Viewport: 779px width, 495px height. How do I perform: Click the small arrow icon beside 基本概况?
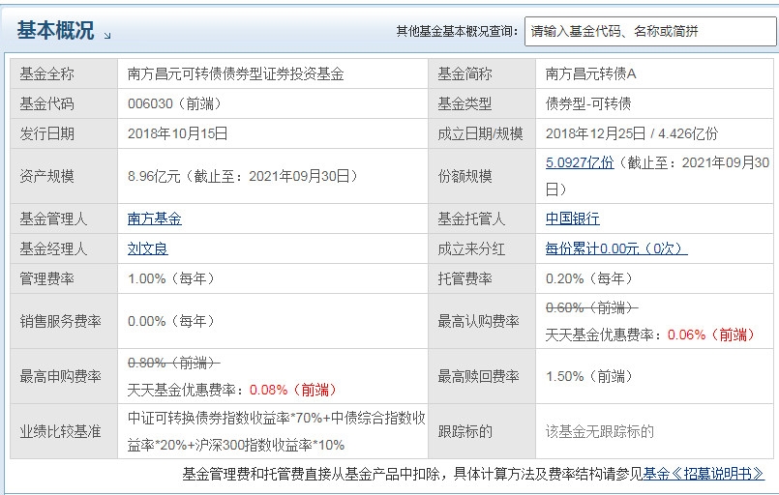[x=107, y=36]
